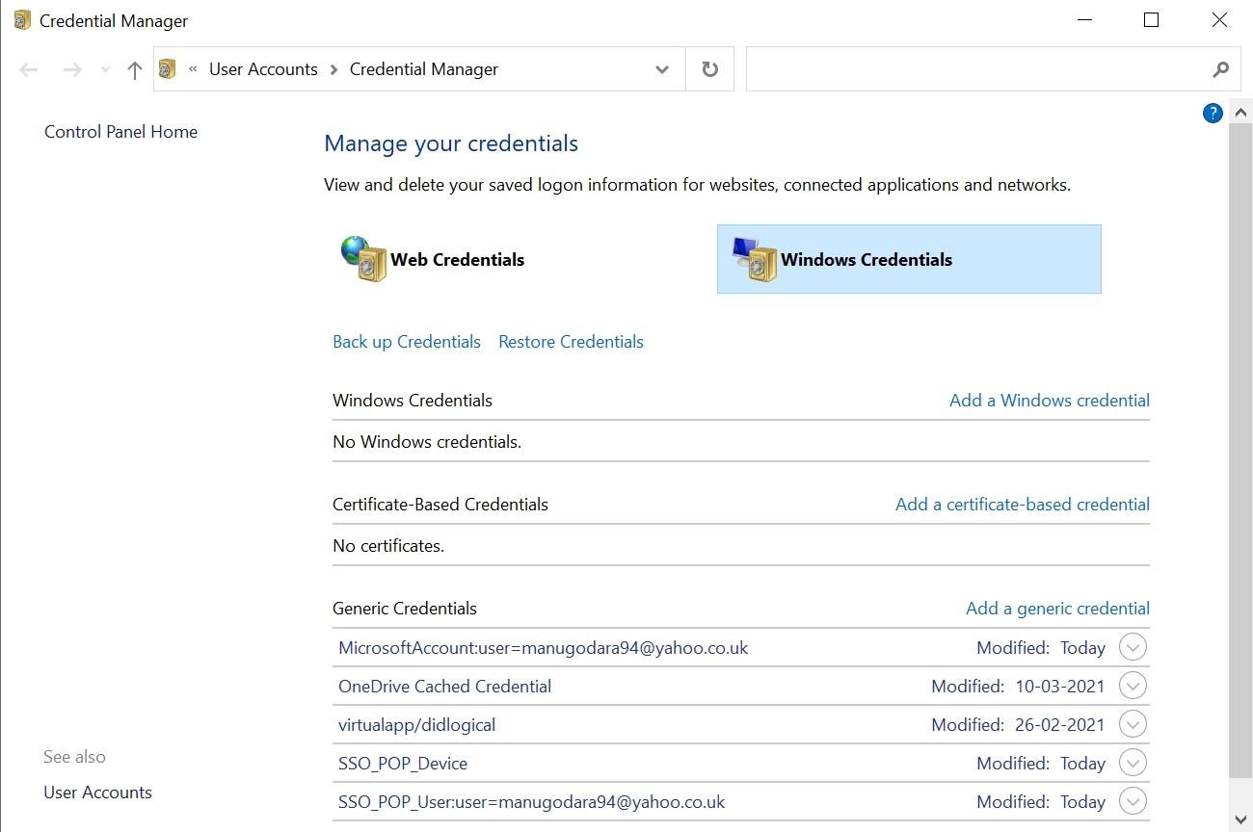Click the back navigation arrow
Viewport: 1253px width, 832px height.
point(28,69)
